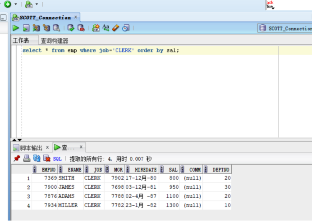The image size is (312, 221).
Task: Click the green Run Statement arrow
Action: [x=16, y=28]
